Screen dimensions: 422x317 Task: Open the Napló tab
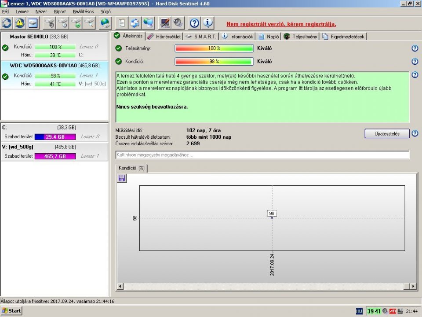pos(268,37)
